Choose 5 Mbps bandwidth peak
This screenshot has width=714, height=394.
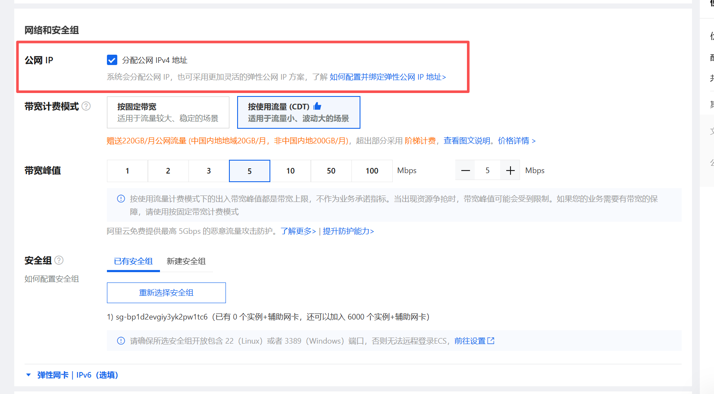tap(250, 171)
